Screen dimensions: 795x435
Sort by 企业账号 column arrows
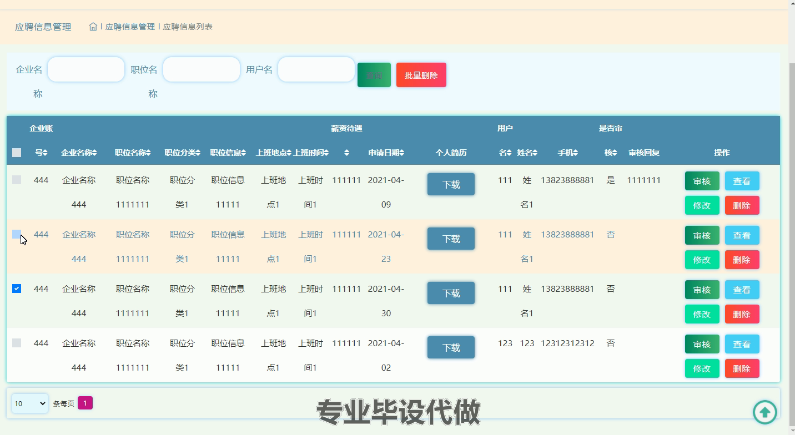(x=45, y=153)
